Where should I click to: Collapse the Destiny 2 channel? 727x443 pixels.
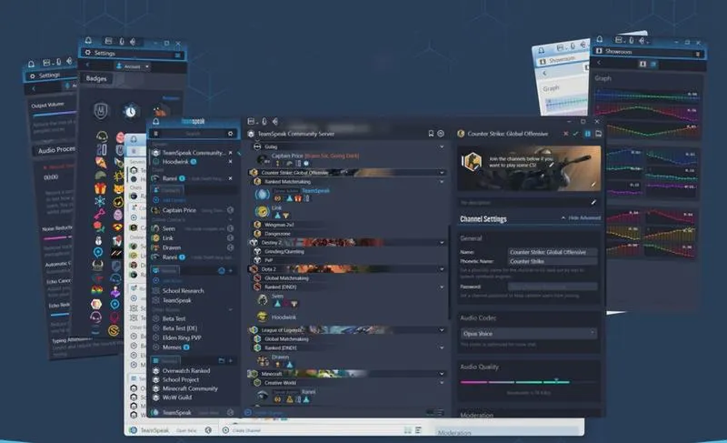(x=442, y=242)
